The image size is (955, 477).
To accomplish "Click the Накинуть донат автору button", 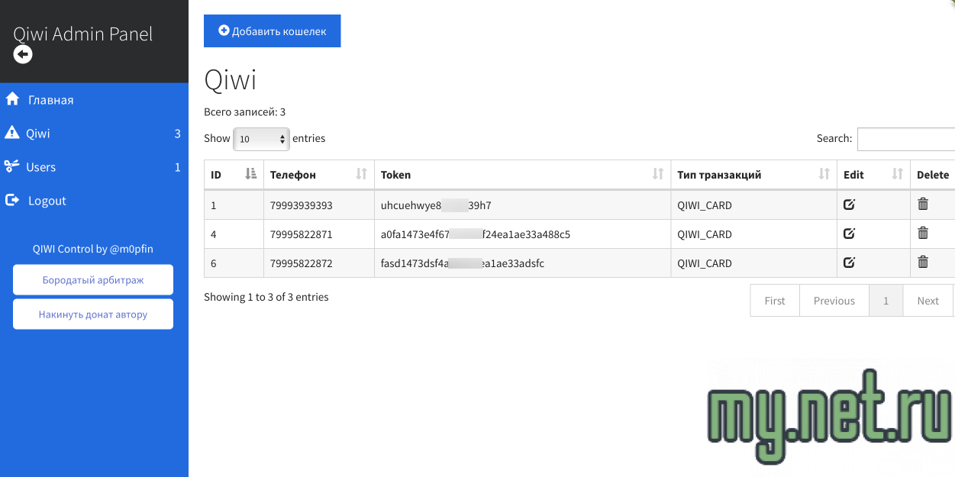I will point(93,314).
